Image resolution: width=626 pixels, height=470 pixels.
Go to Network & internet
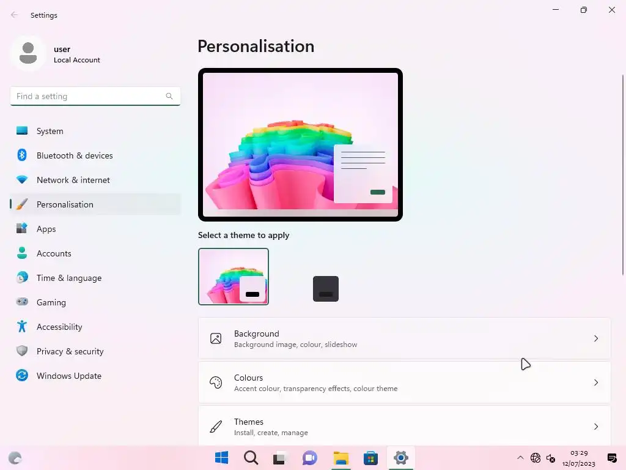tap(95, 180)
